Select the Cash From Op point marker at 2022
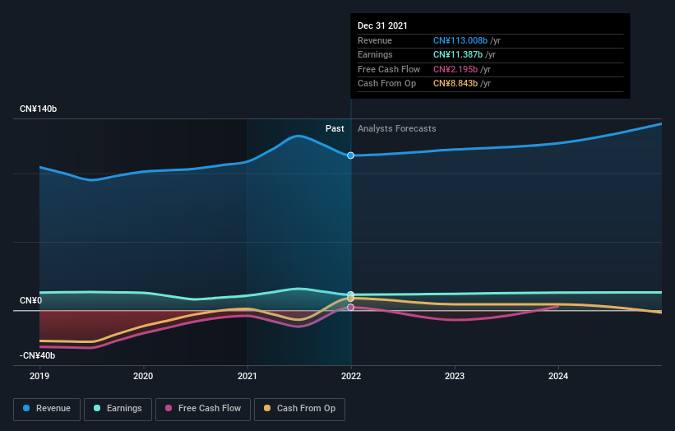This screenshot has height=431, width=675. point(351,299)
